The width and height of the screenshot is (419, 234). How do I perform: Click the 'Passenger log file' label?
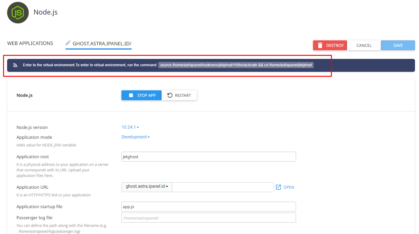[35, 218]
